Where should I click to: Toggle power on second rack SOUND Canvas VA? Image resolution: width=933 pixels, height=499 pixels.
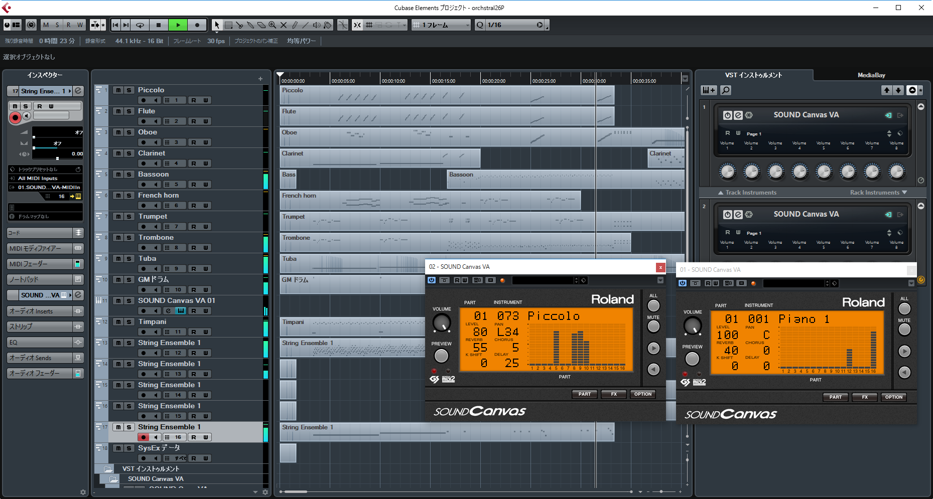[728, 215]
